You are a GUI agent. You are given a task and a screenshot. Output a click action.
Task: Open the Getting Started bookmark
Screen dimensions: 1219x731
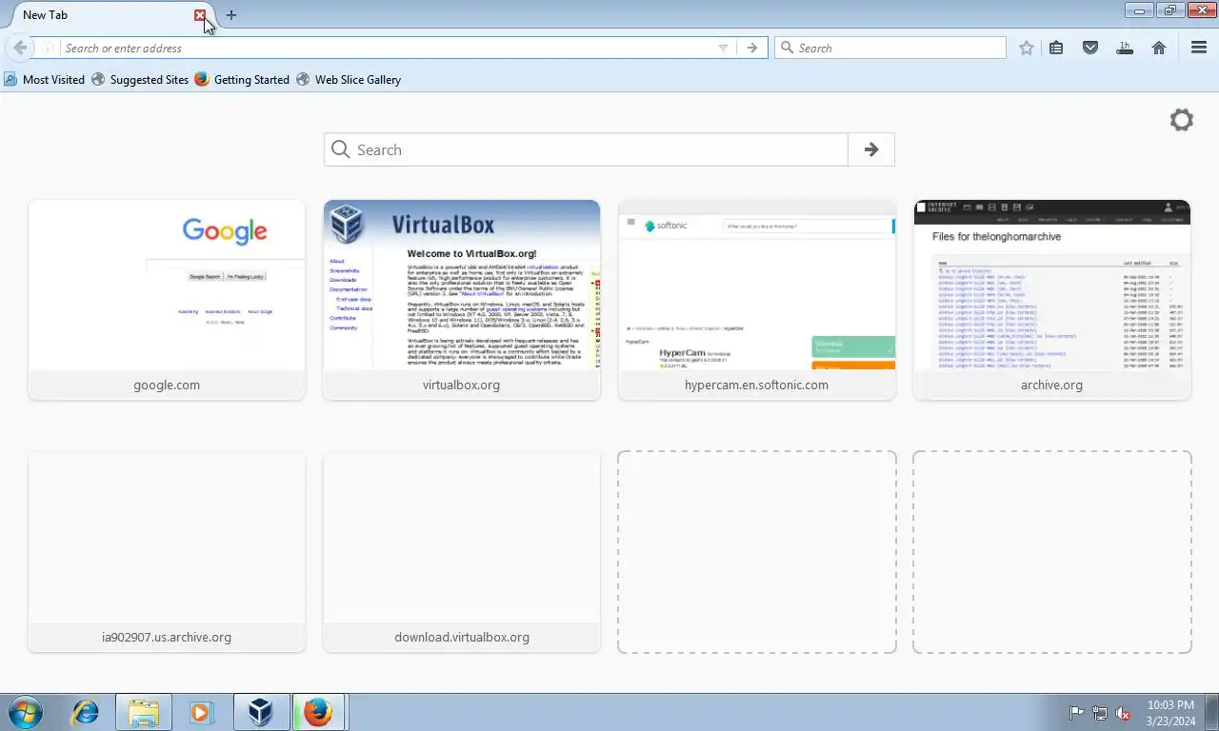(x=242, y=80)
